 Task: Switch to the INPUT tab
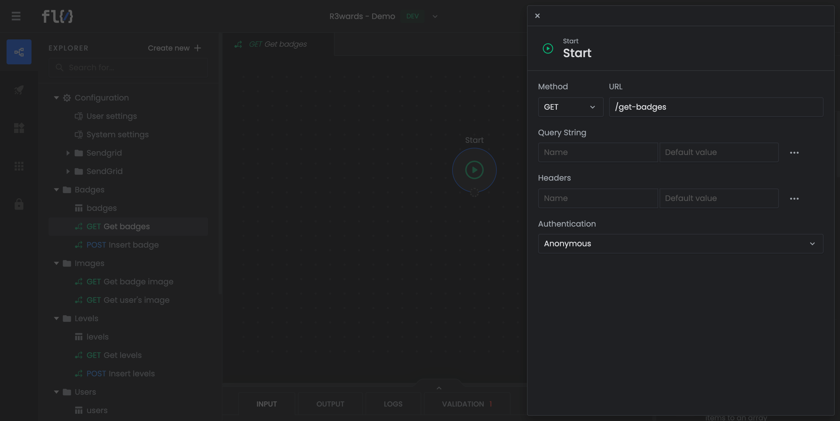point(266,404)
